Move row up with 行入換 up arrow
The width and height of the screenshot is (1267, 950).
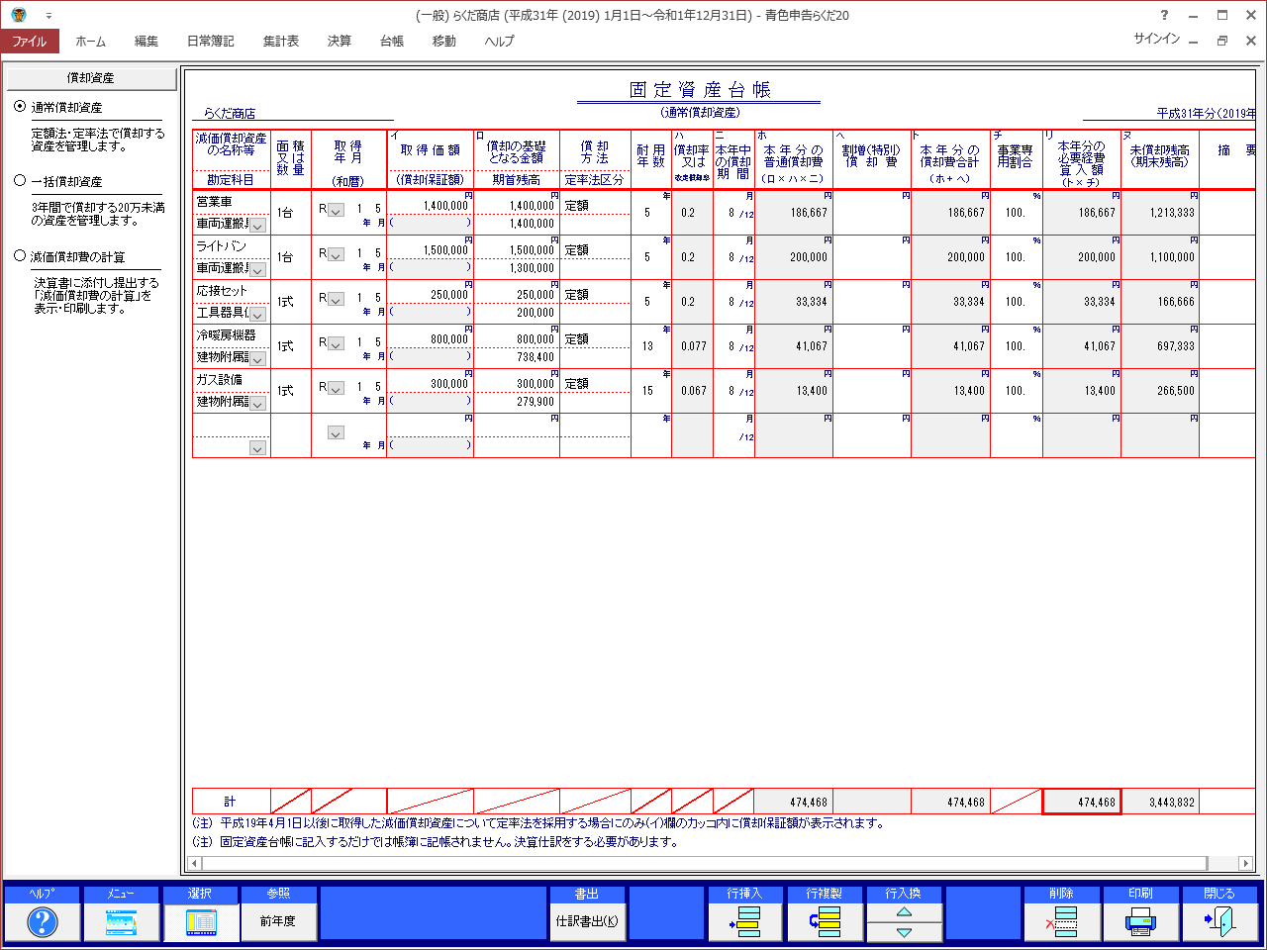coord(904,911)
